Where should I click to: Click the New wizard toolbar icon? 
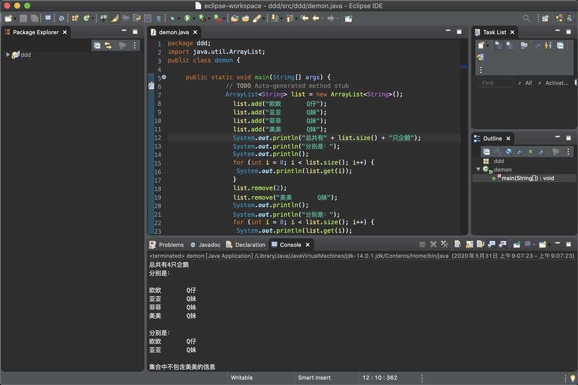tap(8, 18)
